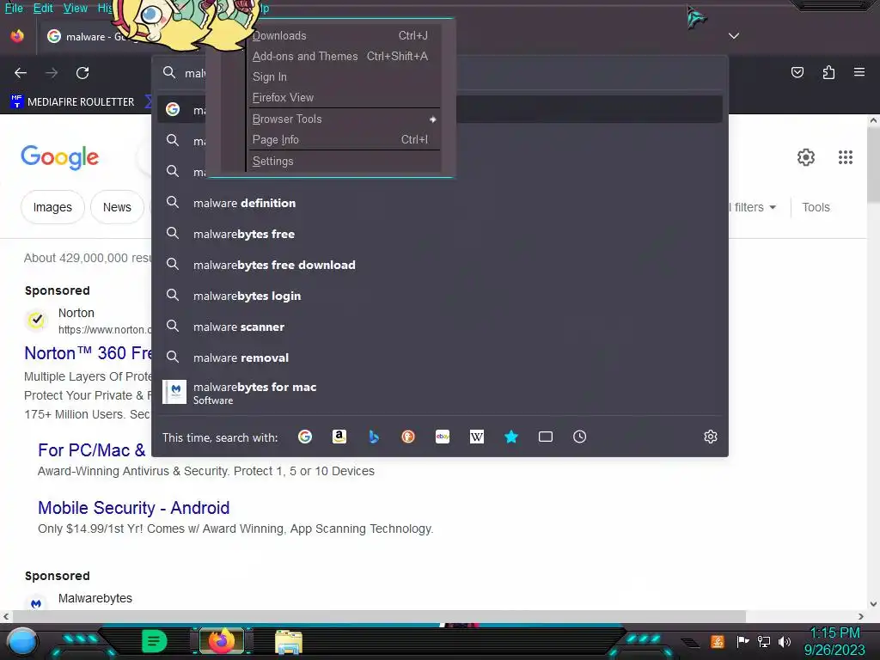
Task: Click the malwarebytes for mac logo thumbnail
Action: pos(174,392)
